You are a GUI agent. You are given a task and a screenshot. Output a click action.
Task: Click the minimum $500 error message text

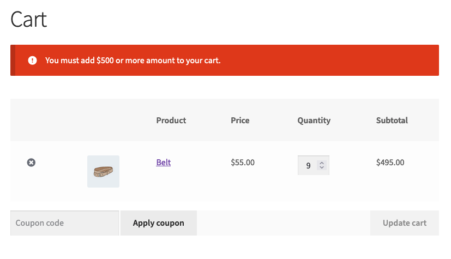pyautogui.click(x=133, y=61)
